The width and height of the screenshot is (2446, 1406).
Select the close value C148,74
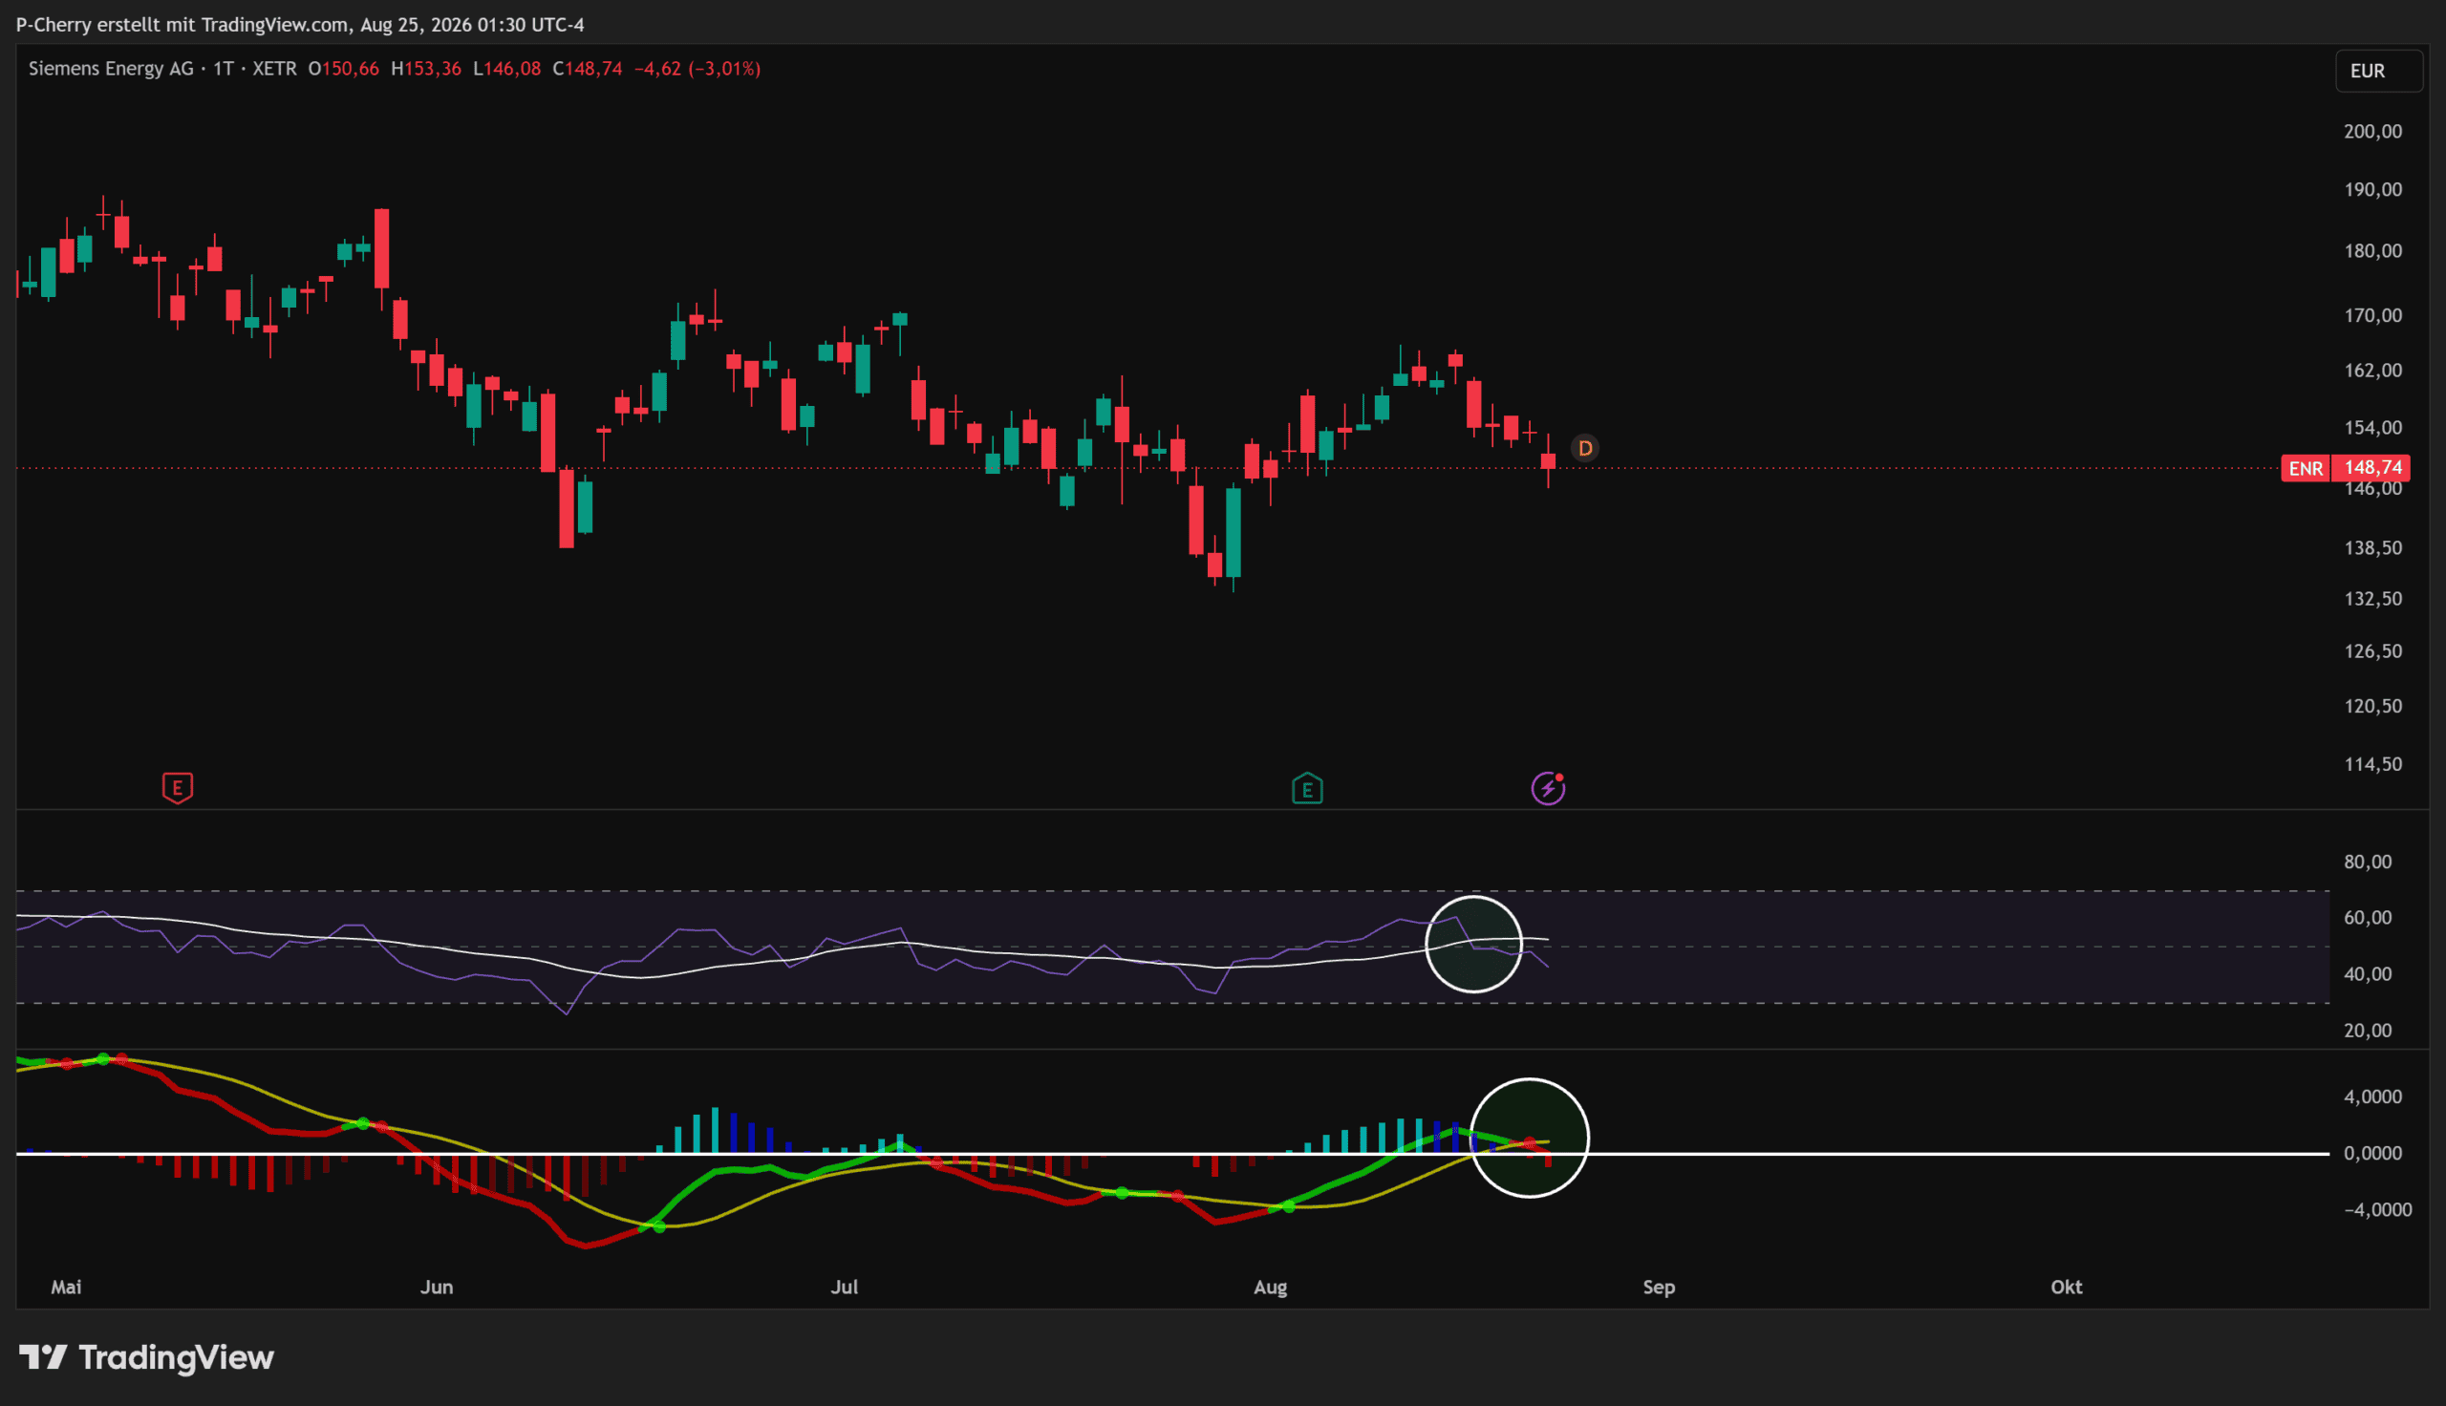pyautogui.click(x=587, y=69)
